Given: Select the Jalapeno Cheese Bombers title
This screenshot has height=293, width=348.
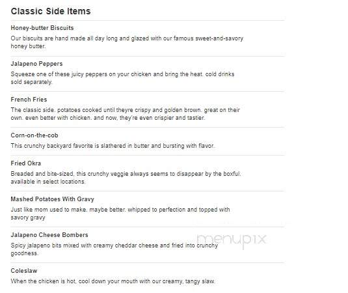Looking at the screenshot, I should pos(49,235).
